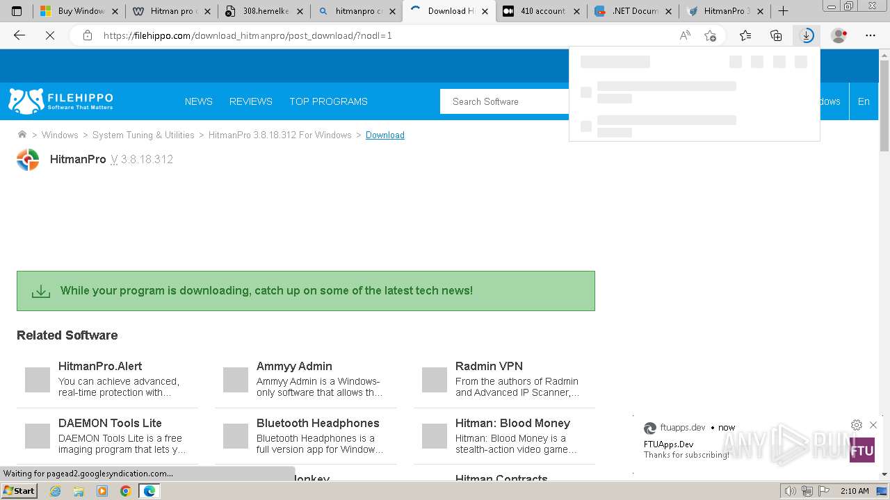
Task: Close the Download HitmanPro tab
Action: click(x=485, y=11)
